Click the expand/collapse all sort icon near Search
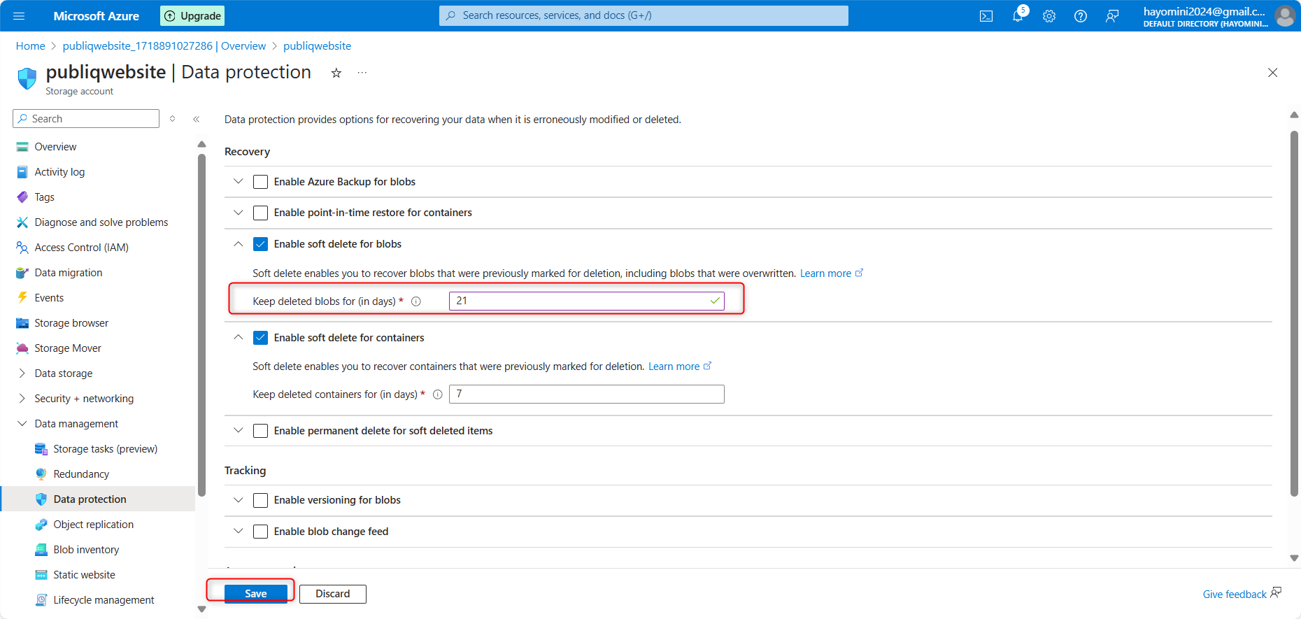This screenshot has height=619, width=1301. pyautogui.click(x=173, y=119)
